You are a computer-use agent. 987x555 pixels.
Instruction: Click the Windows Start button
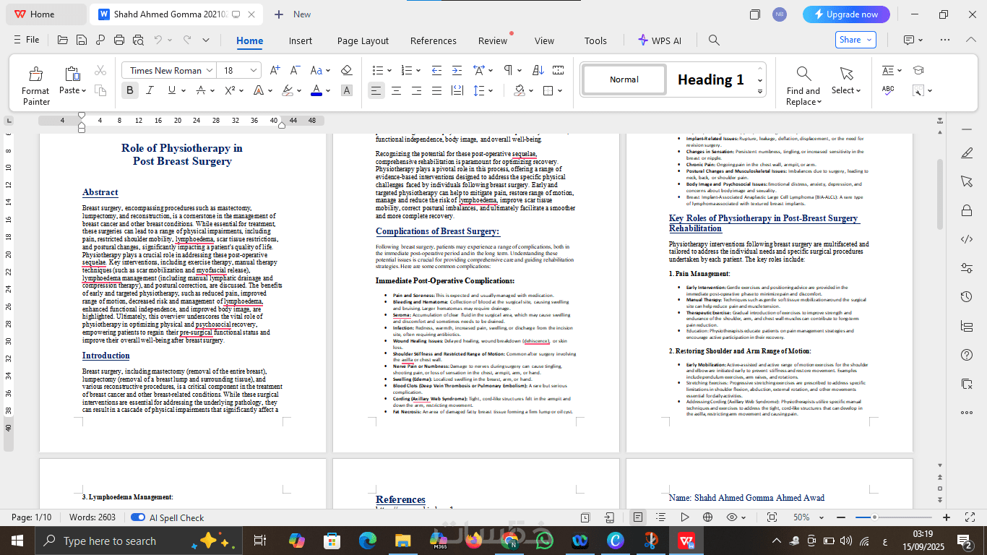tap(17, 541)
